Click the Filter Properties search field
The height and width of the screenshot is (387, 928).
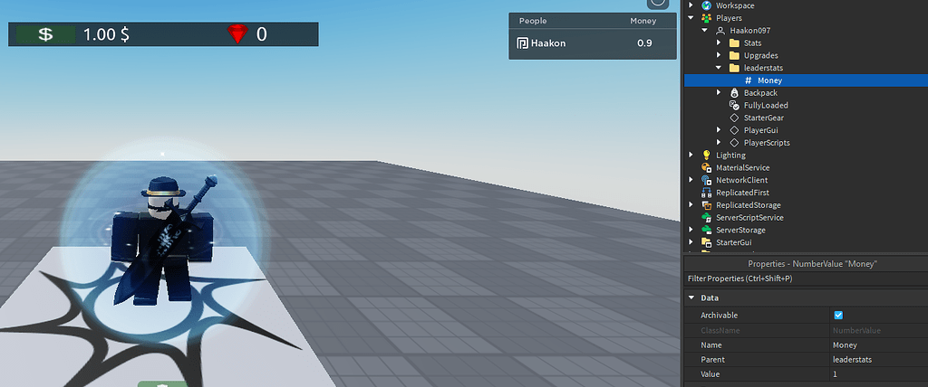click(806, 278)
